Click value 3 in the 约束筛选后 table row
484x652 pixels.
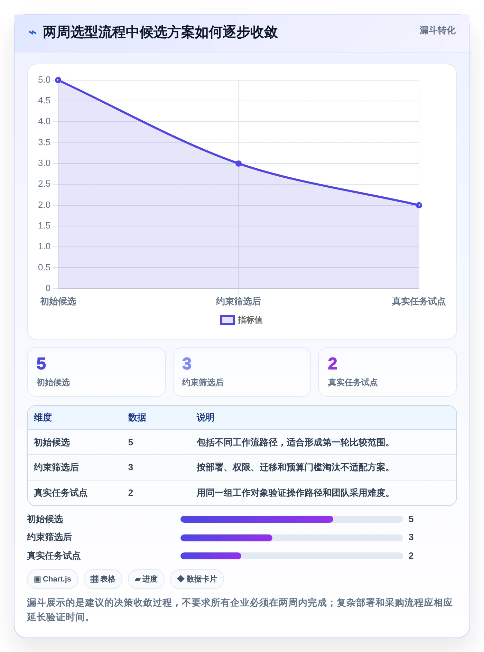131,467
